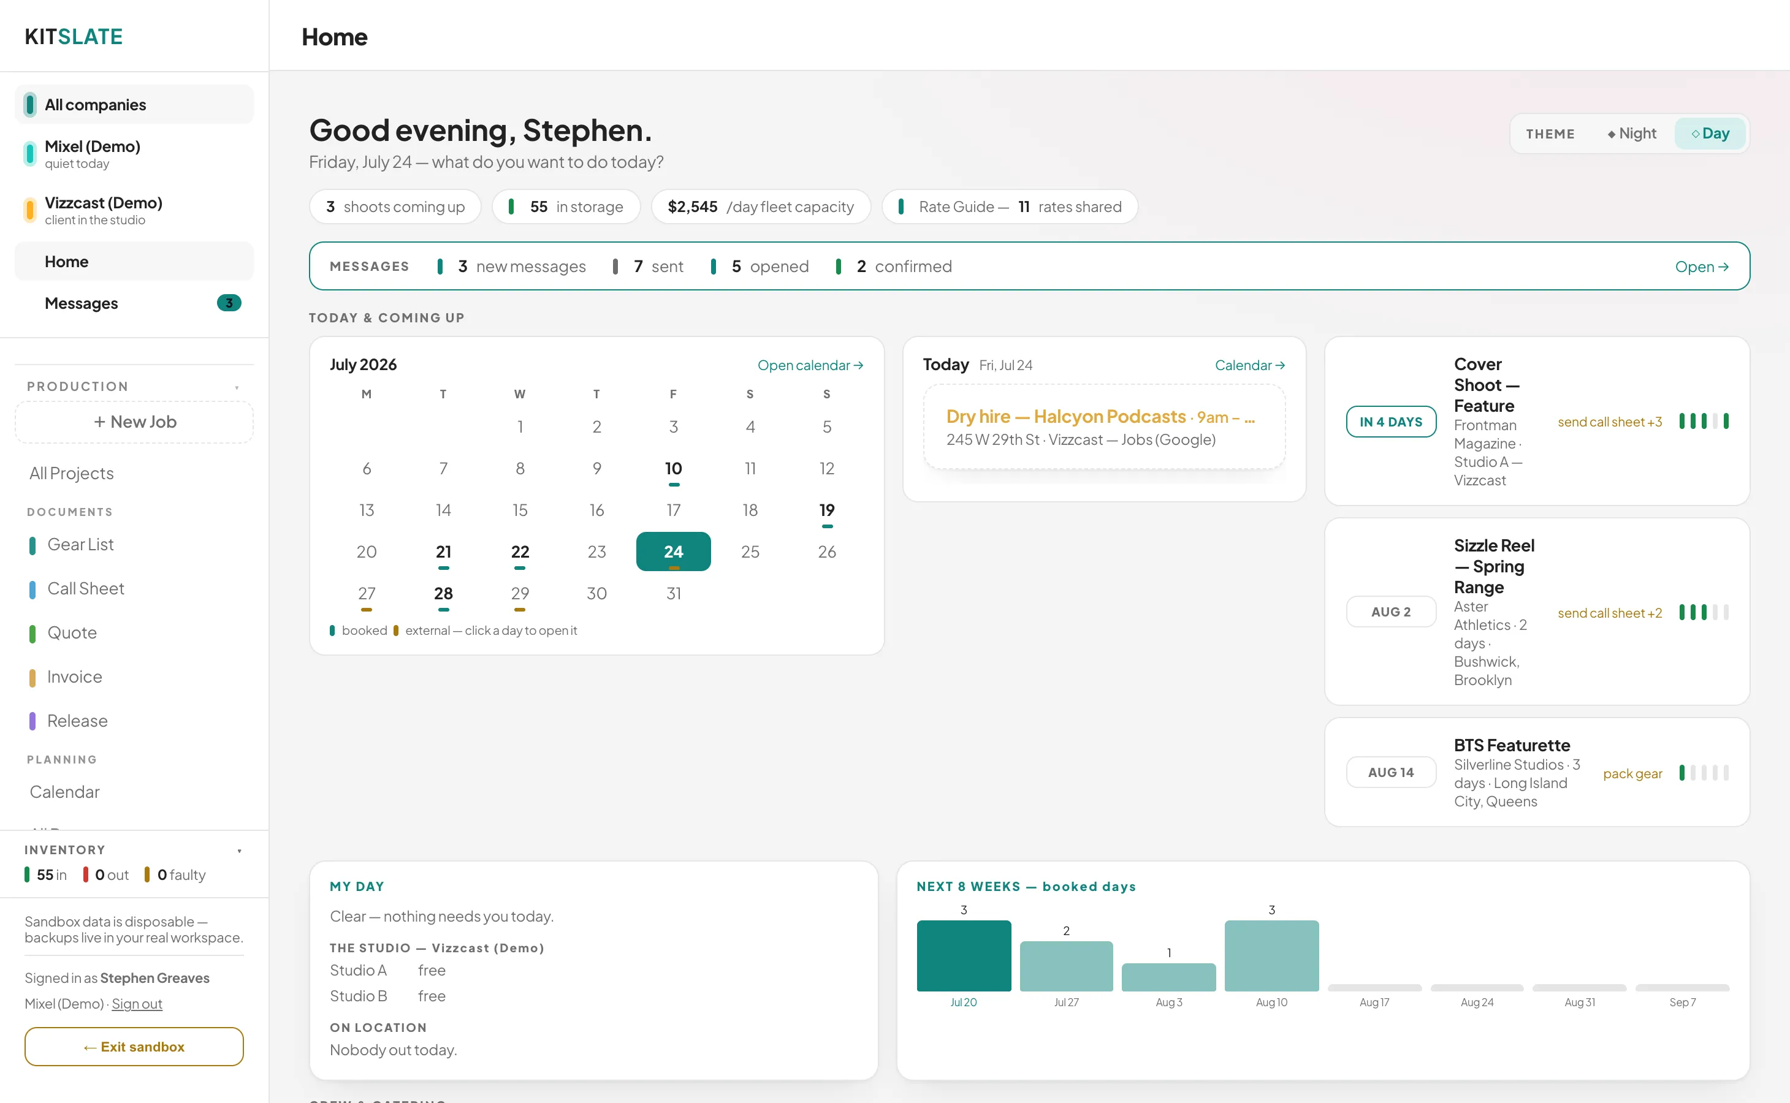Click fleet capacity $2,545 chip
Viewport: 1790px width, 1103px height.
coord(761,207)
